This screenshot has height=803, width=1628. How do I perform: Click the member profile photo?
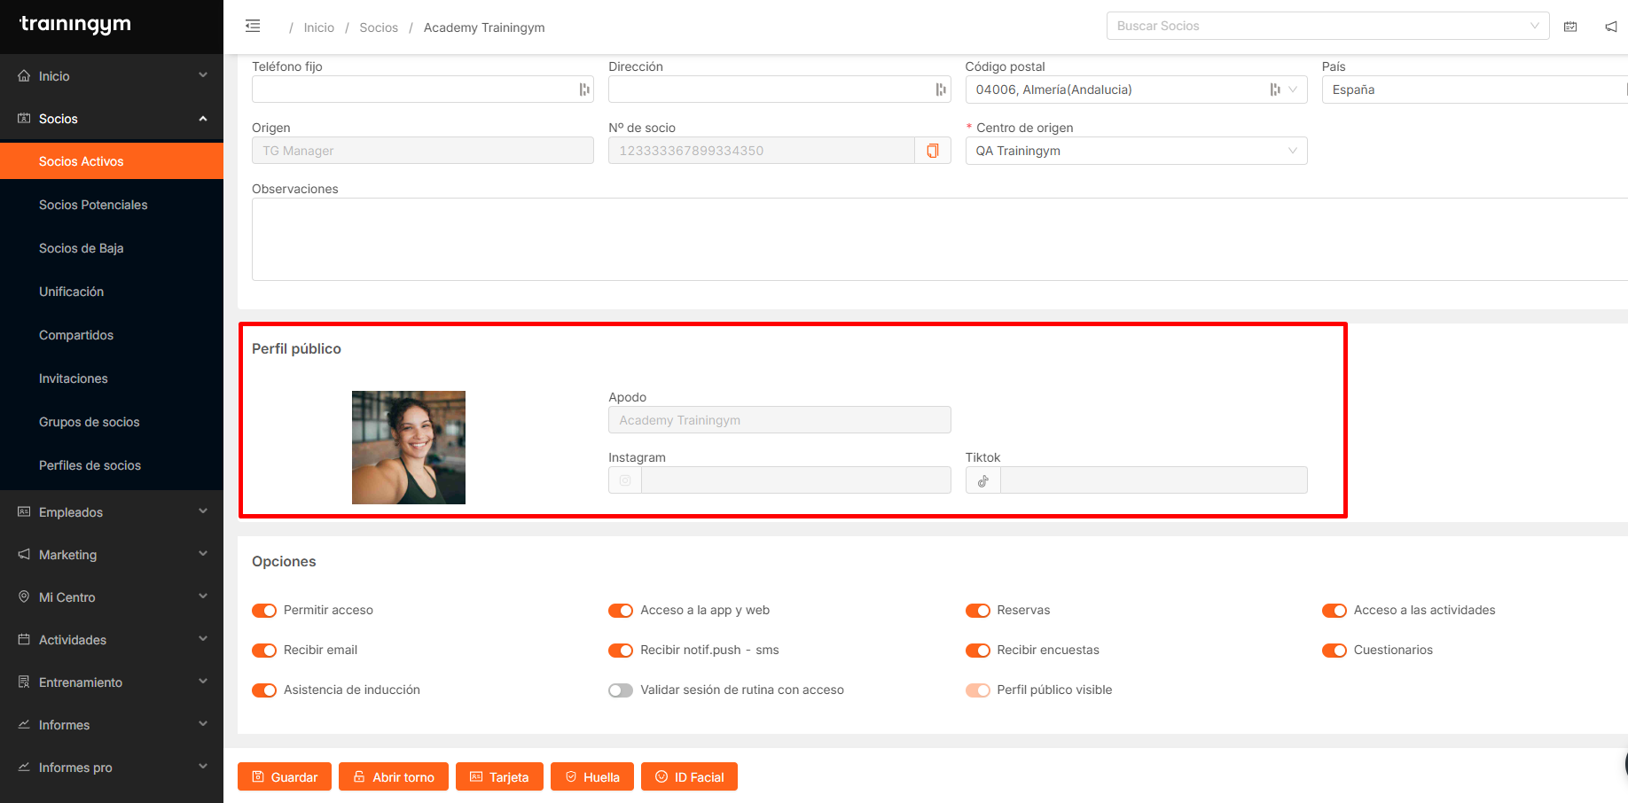point(409,448)
